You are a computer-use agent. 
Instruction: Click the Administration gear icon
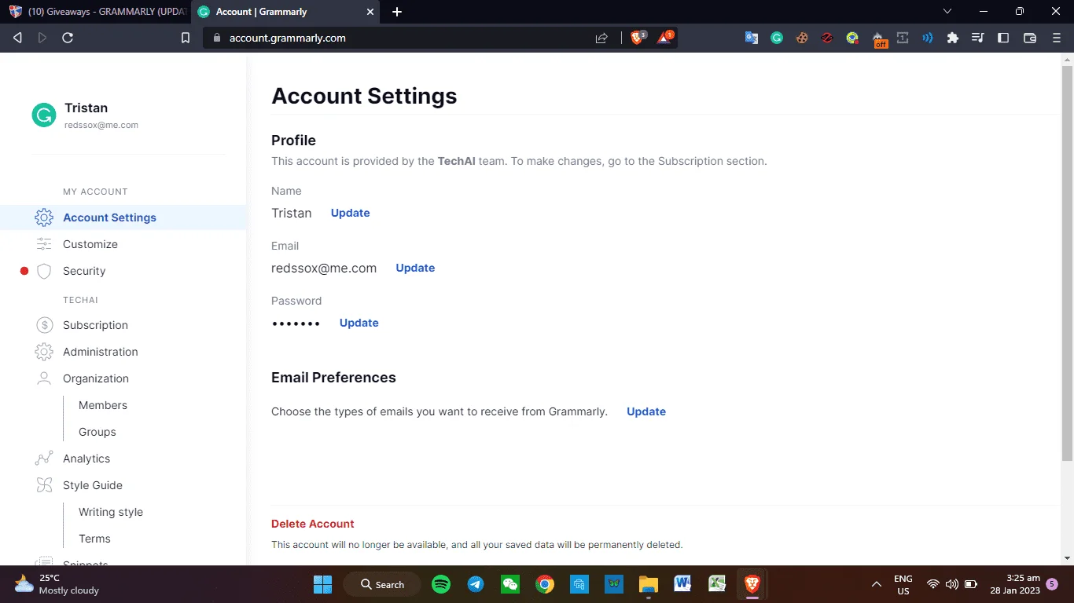pyautogui.click(x=44, y=352)
